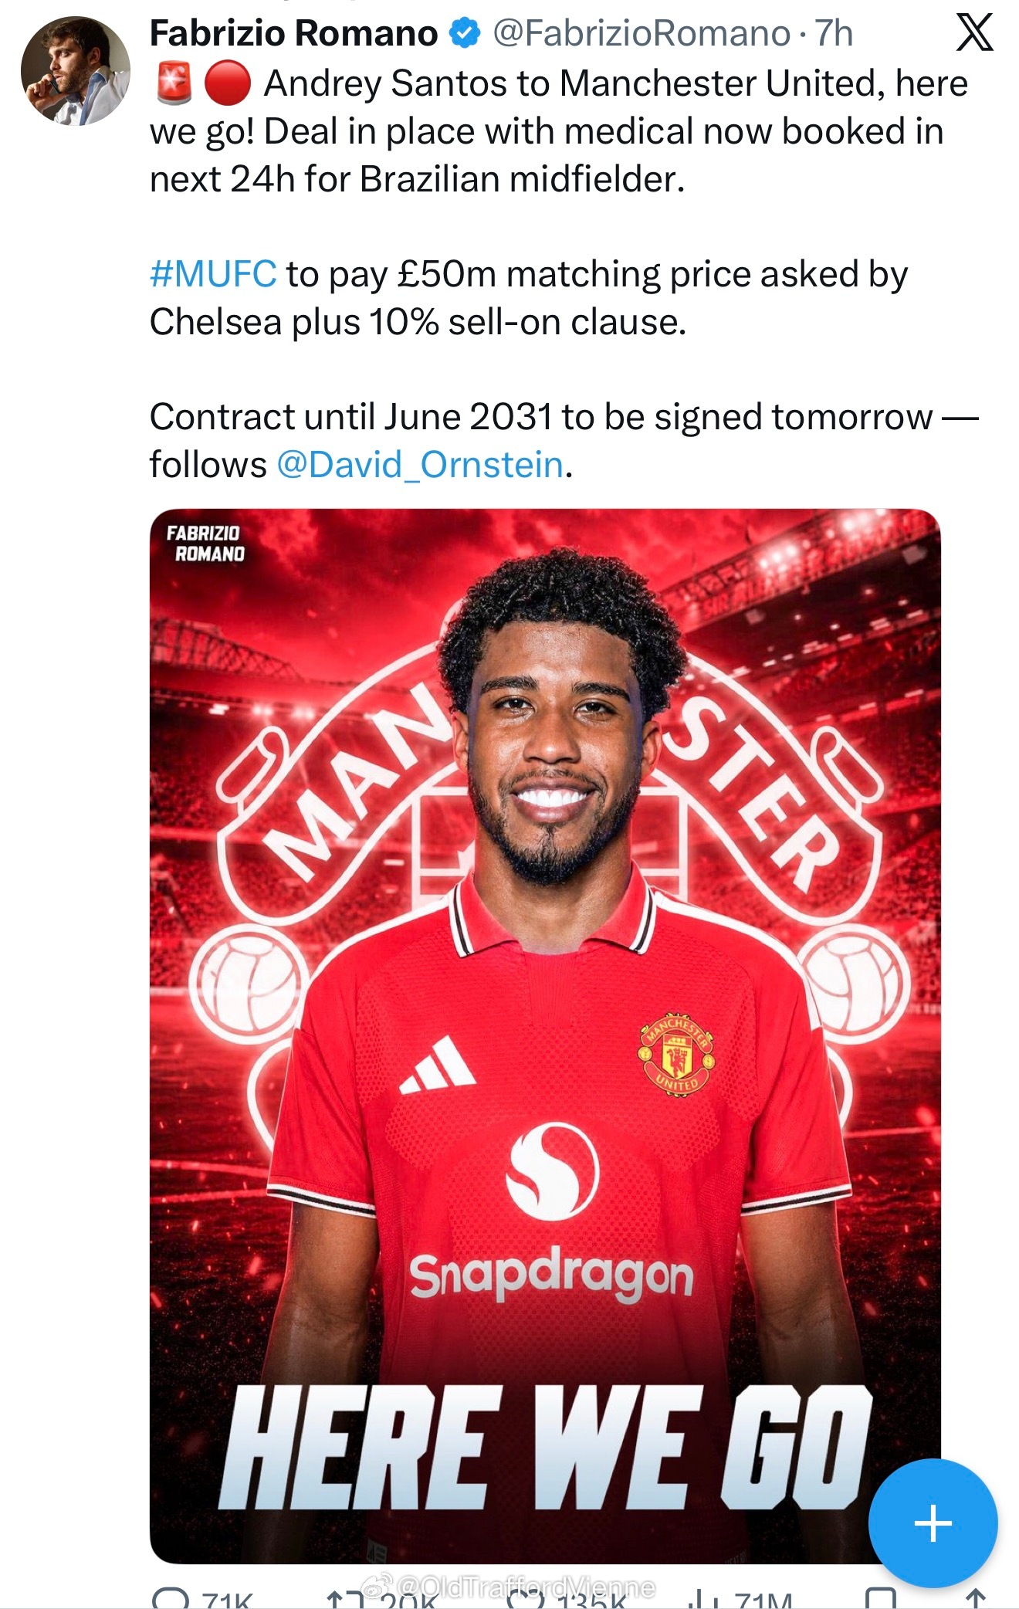Click the verified blue badge
Image resolution: width=1019 pixels, height=1609 pixels.
(x=465, y=34)
